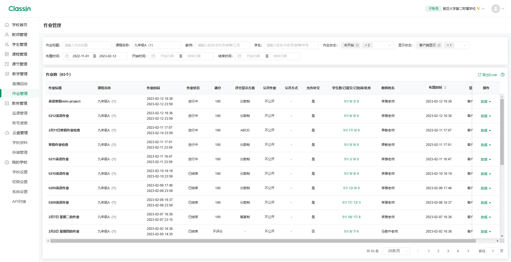The height and width of the screenshot is (262, 511).
Task: Click the 教学管理 sidebar icon
Action: (7, 74)
